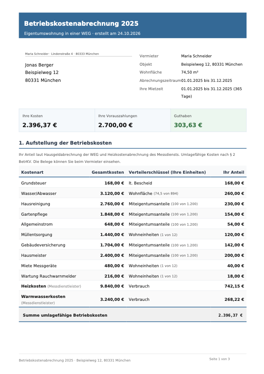
Task: Click 'lt. Bescheid' in the Grundsteuer row
Action: 140,183
